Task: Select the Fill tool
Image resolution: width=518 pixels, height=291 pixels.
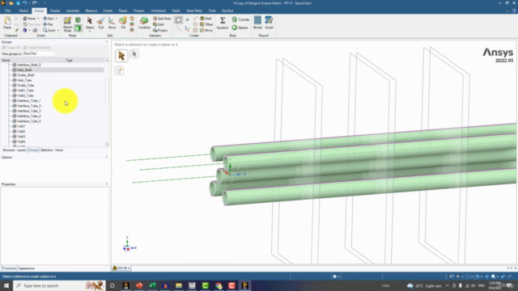Action: coord(123,23)
